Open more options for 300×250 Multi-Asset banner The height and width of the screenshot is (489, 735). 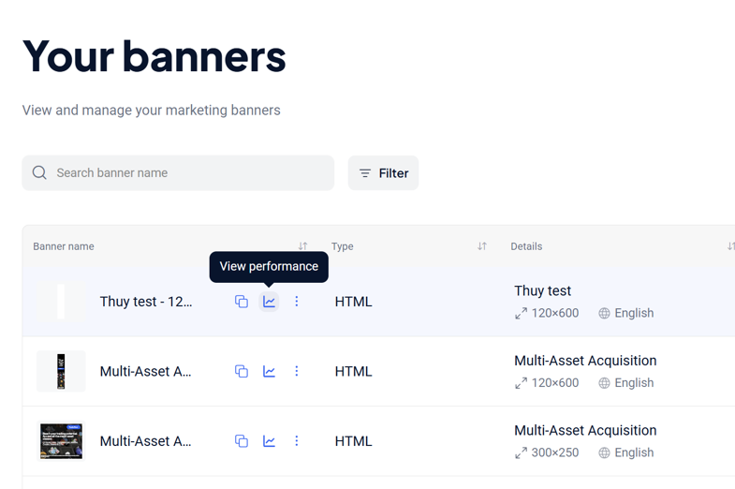click(296, 441)
